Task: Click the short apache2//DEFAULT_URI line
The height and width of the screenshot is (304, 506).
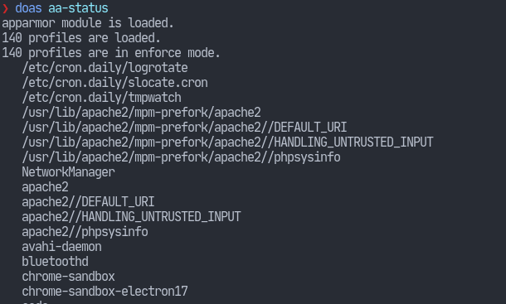Action: 88,202
